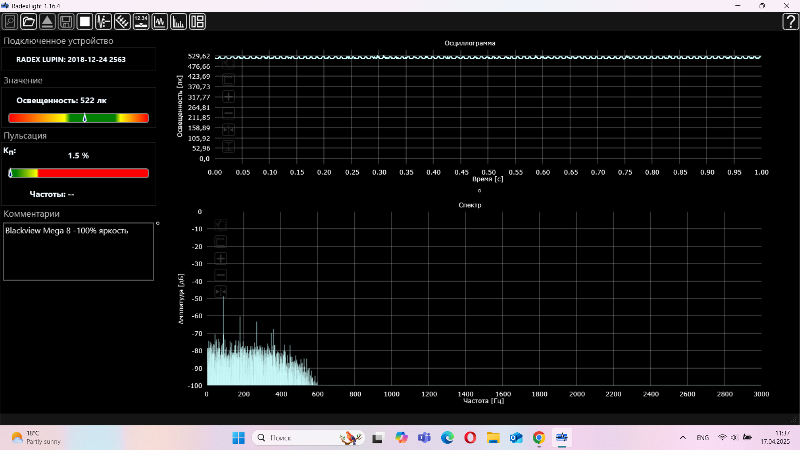Click the waveform trigger toolbar icon
Image resolution: width=800 pixels, height=450 pixels.
(103, 22)
